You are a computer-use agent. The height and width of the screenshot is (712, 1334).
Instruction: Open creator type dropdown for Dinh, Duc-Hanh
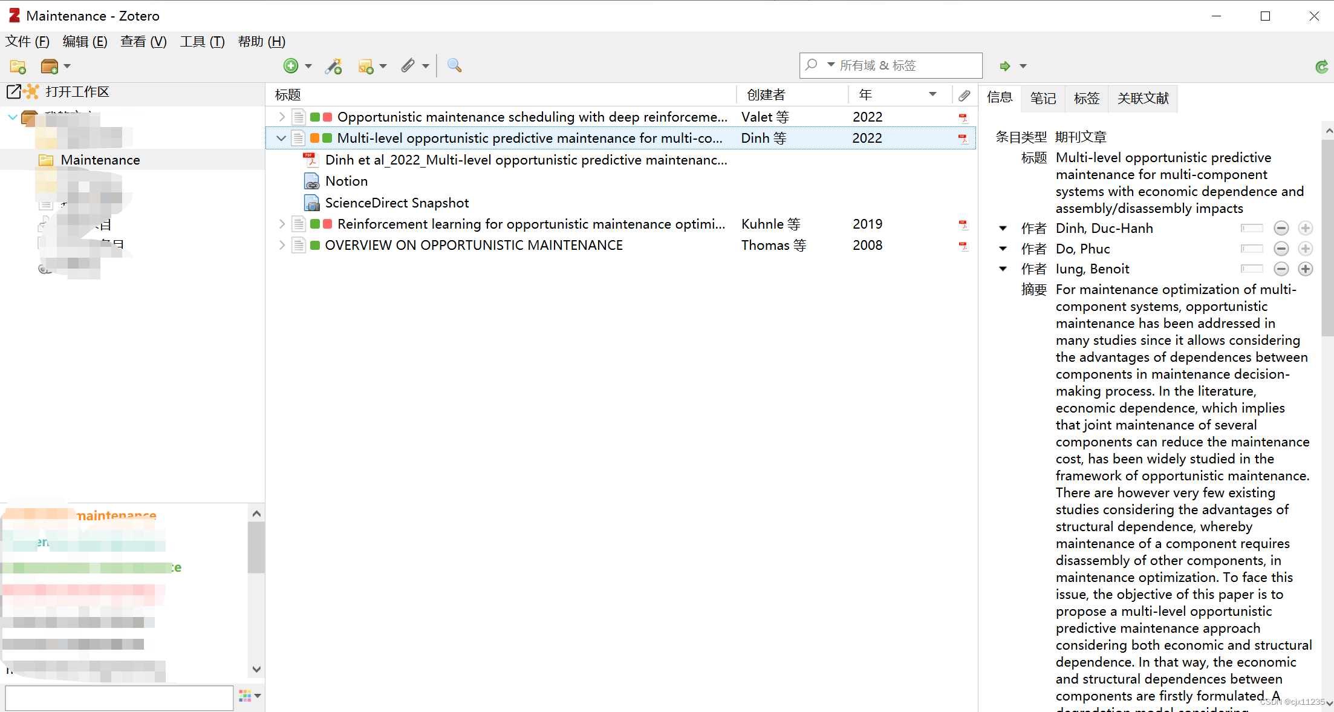1003,228
